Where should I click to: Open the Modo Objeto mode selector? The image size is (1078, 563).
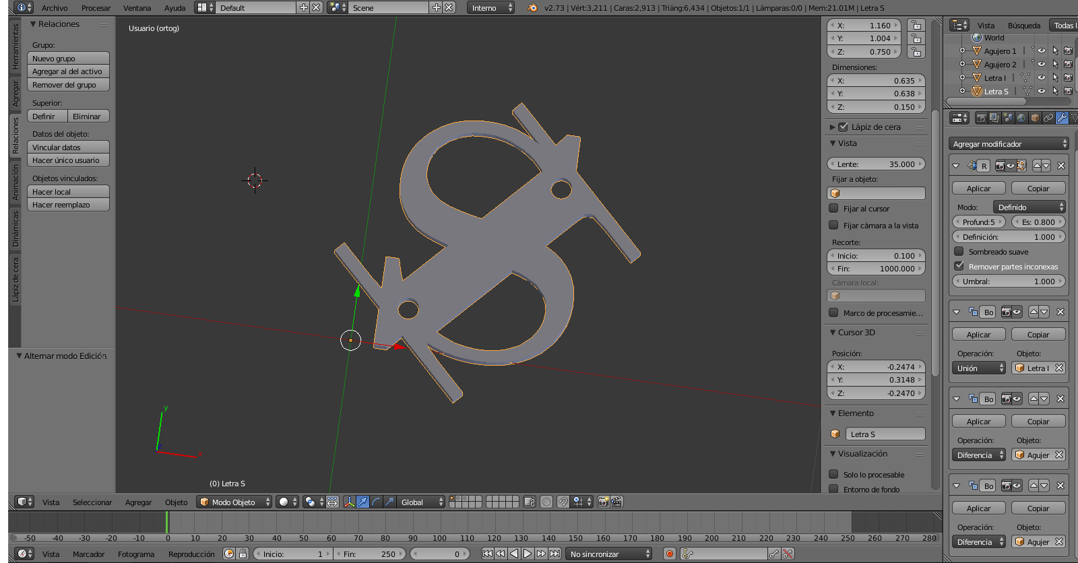point(234,502)
